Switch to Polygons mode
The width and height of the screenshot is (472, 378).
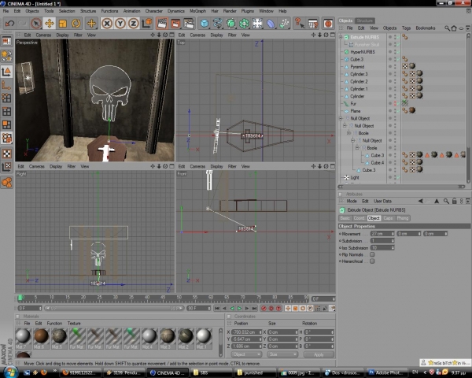point(6,124)
